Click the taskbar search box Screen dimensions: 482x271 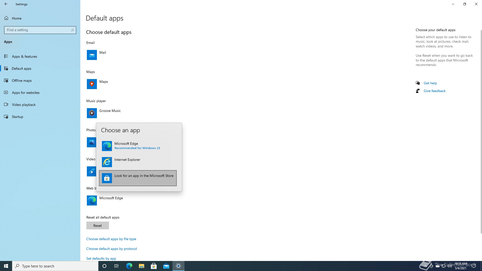coord(55,266)
